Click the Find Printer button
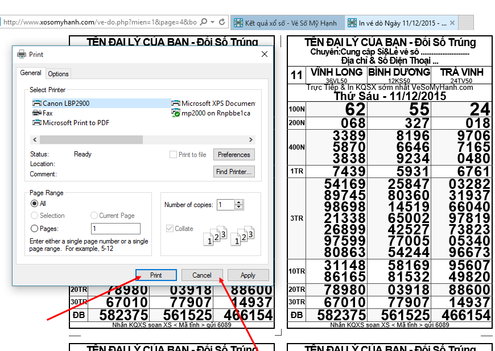Image resolution: width=495 pixels, height=351 pixels. (x=234, y=172)
